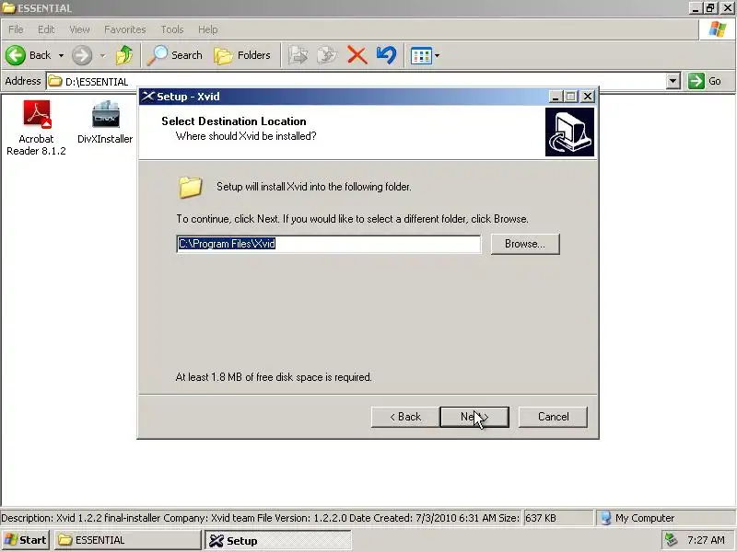Screen dimensions: 737x552
Task: Open the Tools menu
Action: tap(172, 29)
